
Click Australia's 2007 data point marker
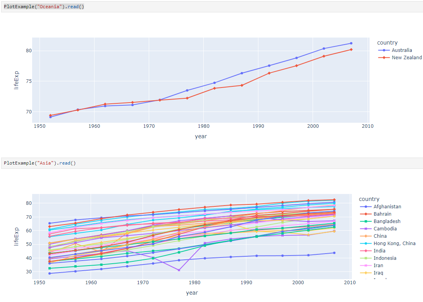[351, 43]
